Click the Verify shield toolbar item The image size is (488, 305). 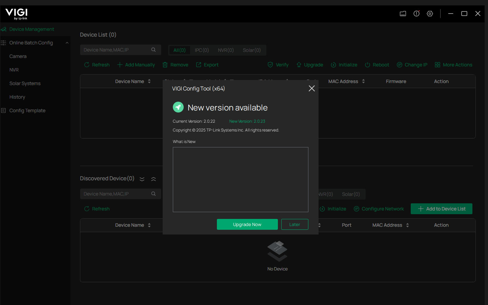(278, 65)
